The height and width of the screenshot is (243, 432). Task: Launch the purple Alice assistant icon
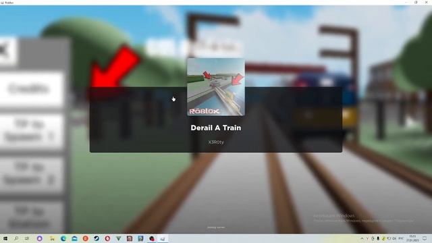(x=39, y=238)
